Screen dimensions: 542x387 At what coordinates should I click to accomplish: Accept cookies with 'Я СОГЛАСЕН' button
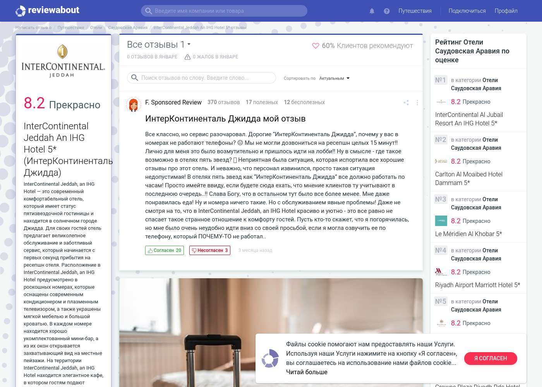[491, 358]
